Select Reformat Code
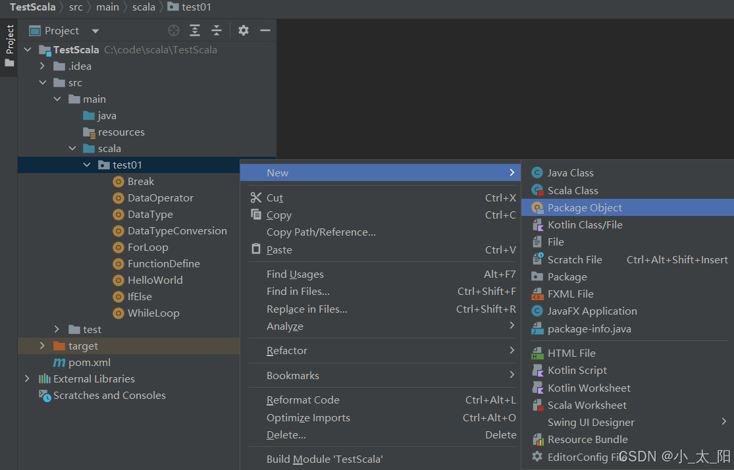Viewport: 734px width, 470px height. tap(380, 400)
